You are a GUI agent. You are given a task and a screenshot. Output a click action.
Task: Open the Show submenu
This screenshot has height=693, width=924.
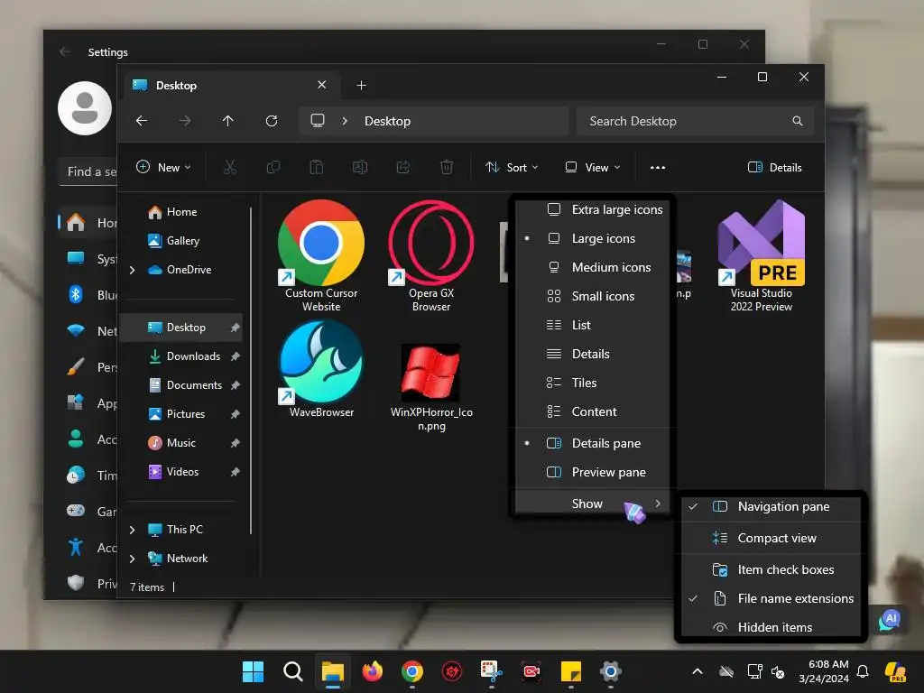(x=592, y=504)
